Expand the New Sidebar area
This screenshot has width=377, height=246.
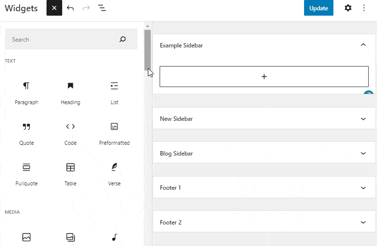pyautogui.click(x=363, y=119)
